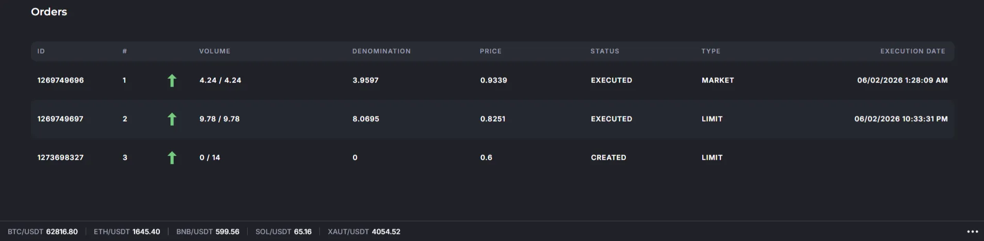Click the MARKET order type
Viewport: 984px width, 241px height.
pyautogui.click(x=718, y=80)
